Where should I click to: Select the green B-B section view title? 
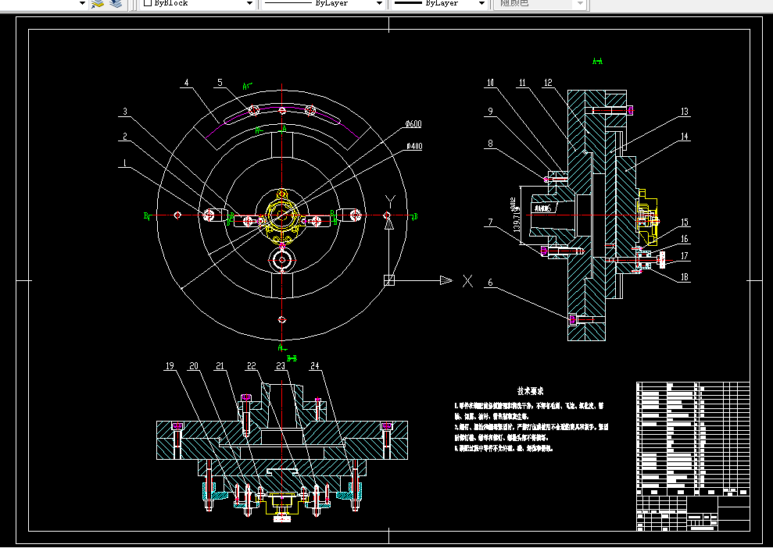coord(292,358)
